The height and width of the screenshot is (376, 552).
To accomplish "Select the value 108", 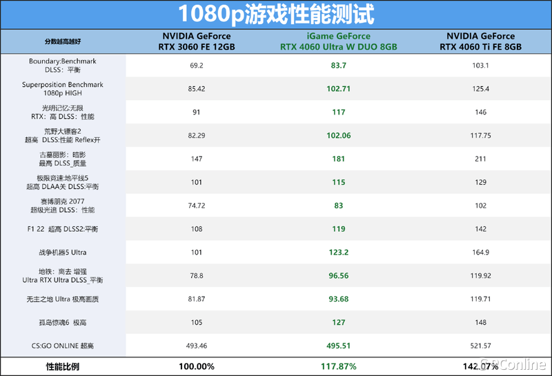I will pos(197,229).
